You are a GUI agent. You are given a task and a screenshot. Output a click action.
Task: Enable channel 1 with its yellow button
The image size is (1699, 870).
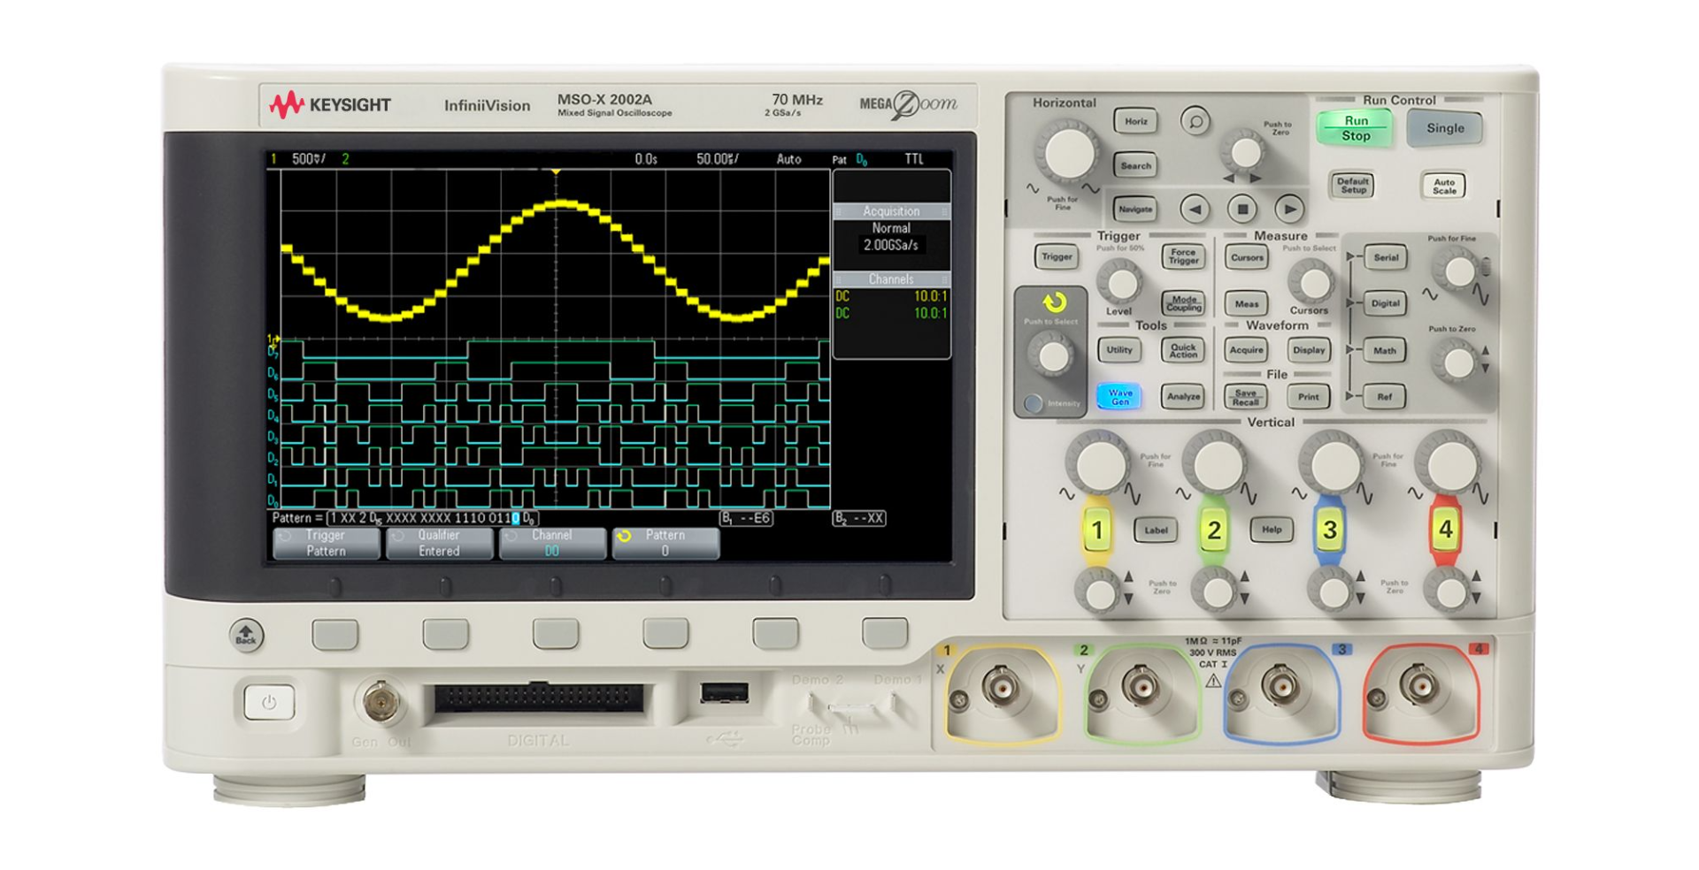click(1097, 530)
